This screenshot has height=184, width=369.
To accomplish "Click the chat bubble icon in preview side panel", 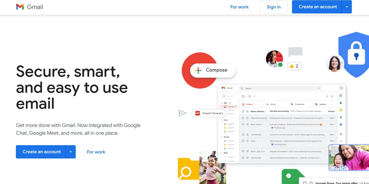I will 341,134.
